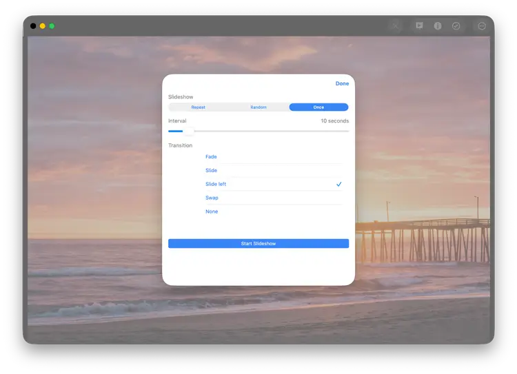The image size is (517, 374).
Task: Choose None as the transition
Action: (x=212, y=211)
